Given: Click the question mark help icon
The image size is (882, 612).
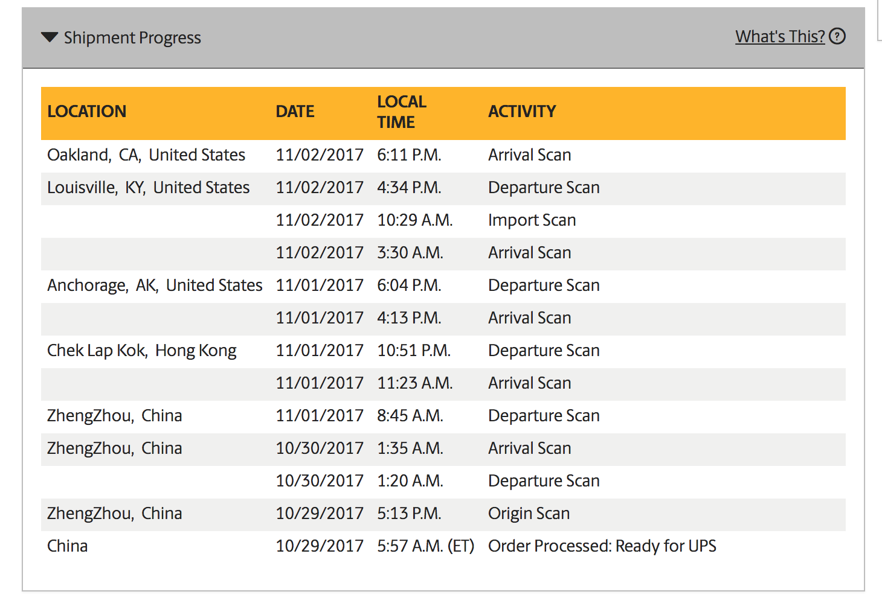Looking at the screenshot, I should 837,36.
